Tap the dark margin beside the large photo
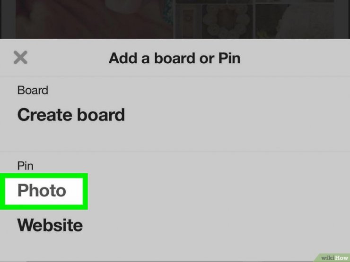 pos(8,19)
